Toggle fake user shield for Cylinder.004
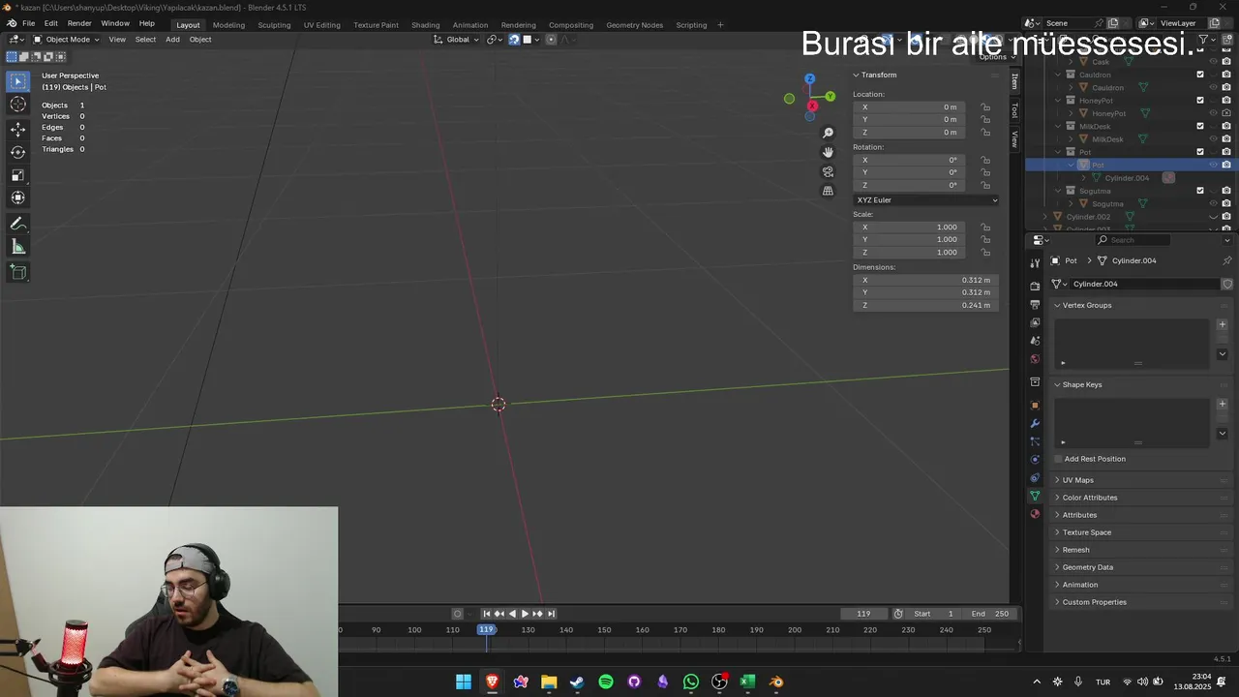 1227,284
